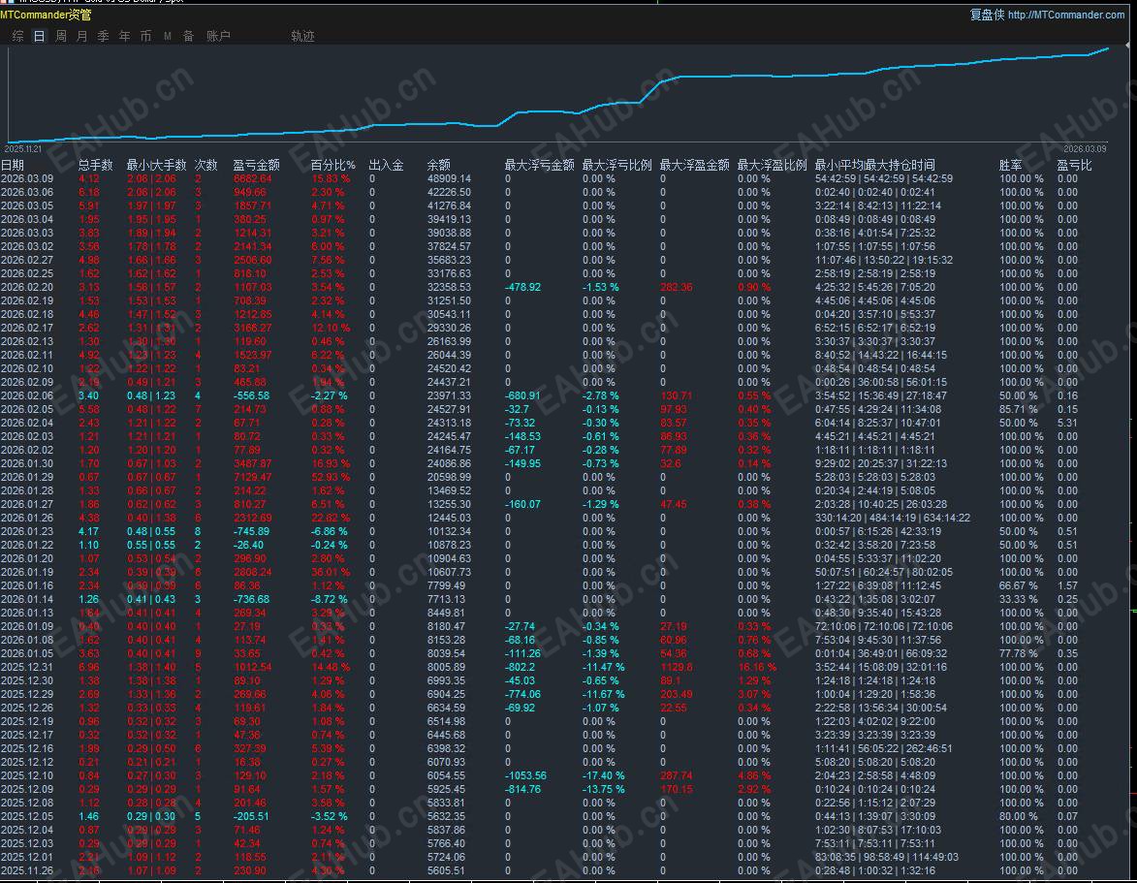This screenshot has width=1137, height=883.
Task: Select the 2026.01.23 date row
Action: (27, 531)
